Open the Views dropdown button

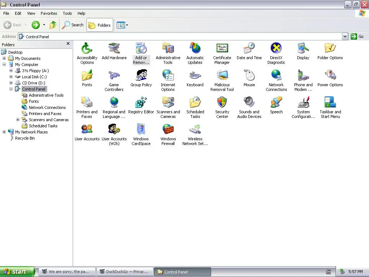(123, 25)
